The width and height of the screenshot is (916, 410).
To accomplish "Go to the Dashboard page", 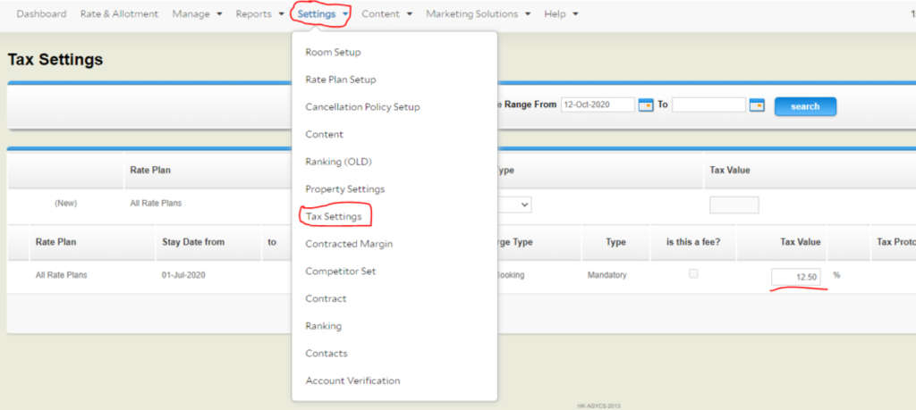I will tap(41, 14).
